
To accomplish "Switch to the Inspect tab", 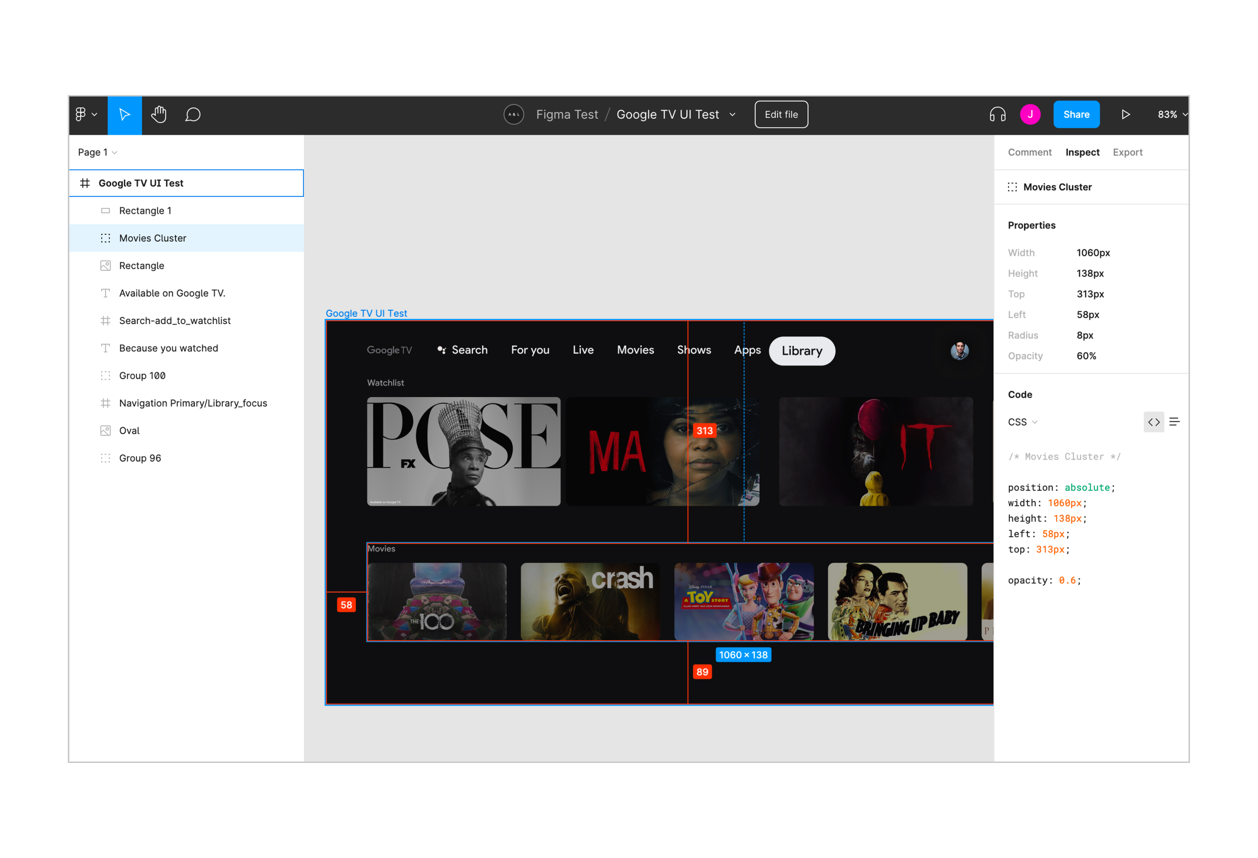I will click(1082, 152).
